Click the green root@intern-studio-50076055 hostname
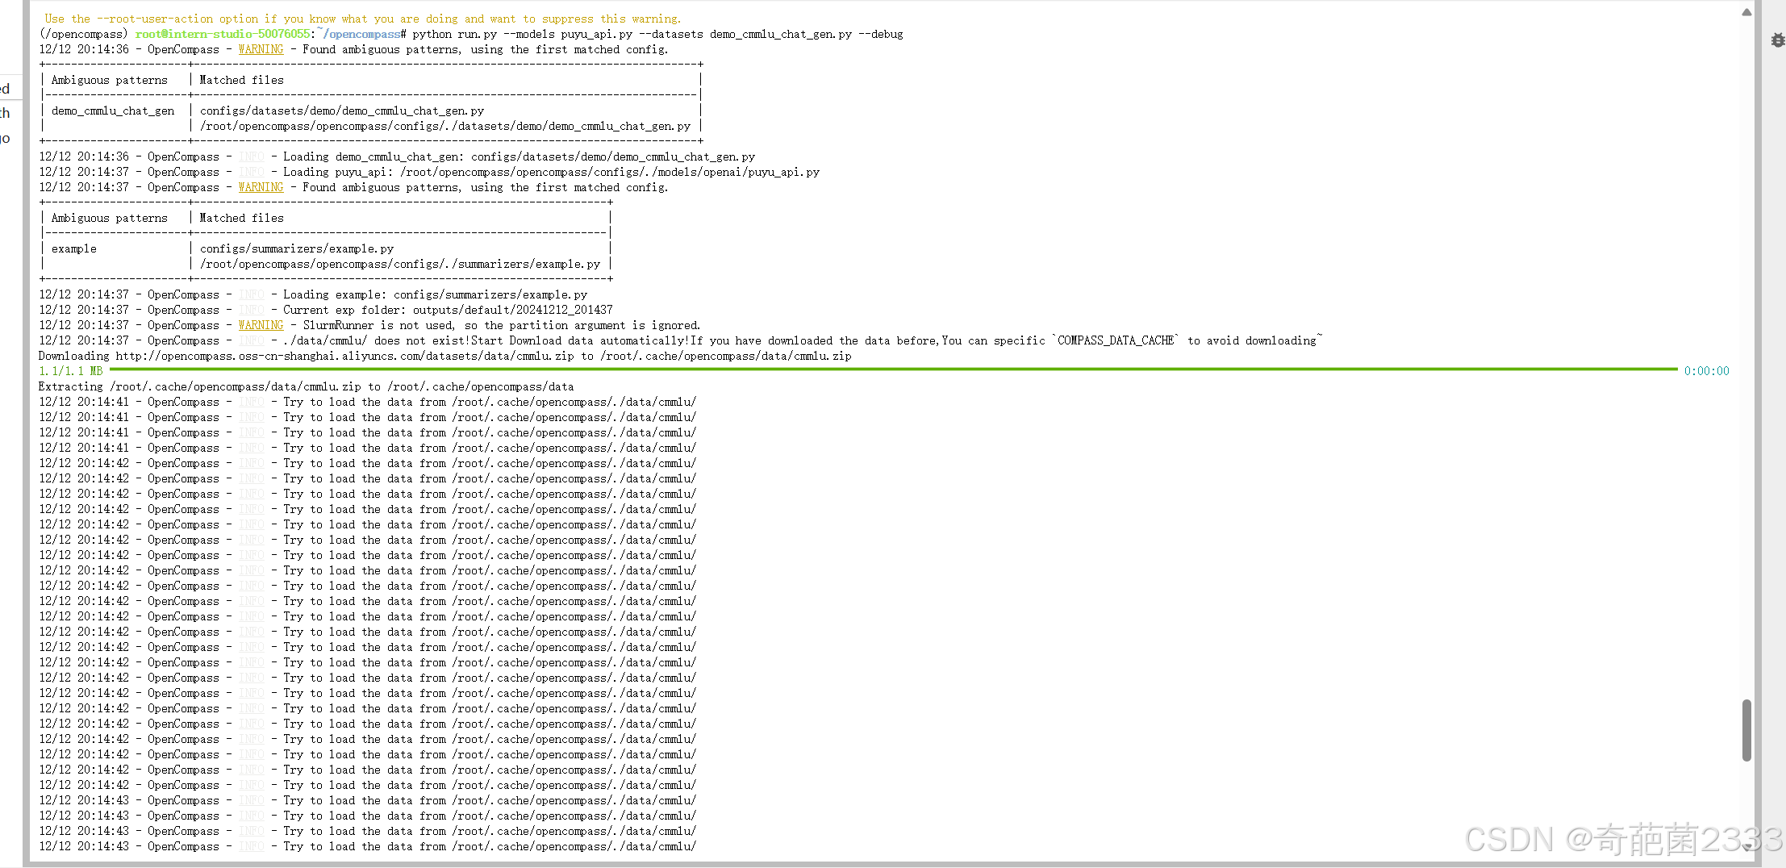Image resolution: width=1786 pixels, height=868 pixels. pos(223,34)
